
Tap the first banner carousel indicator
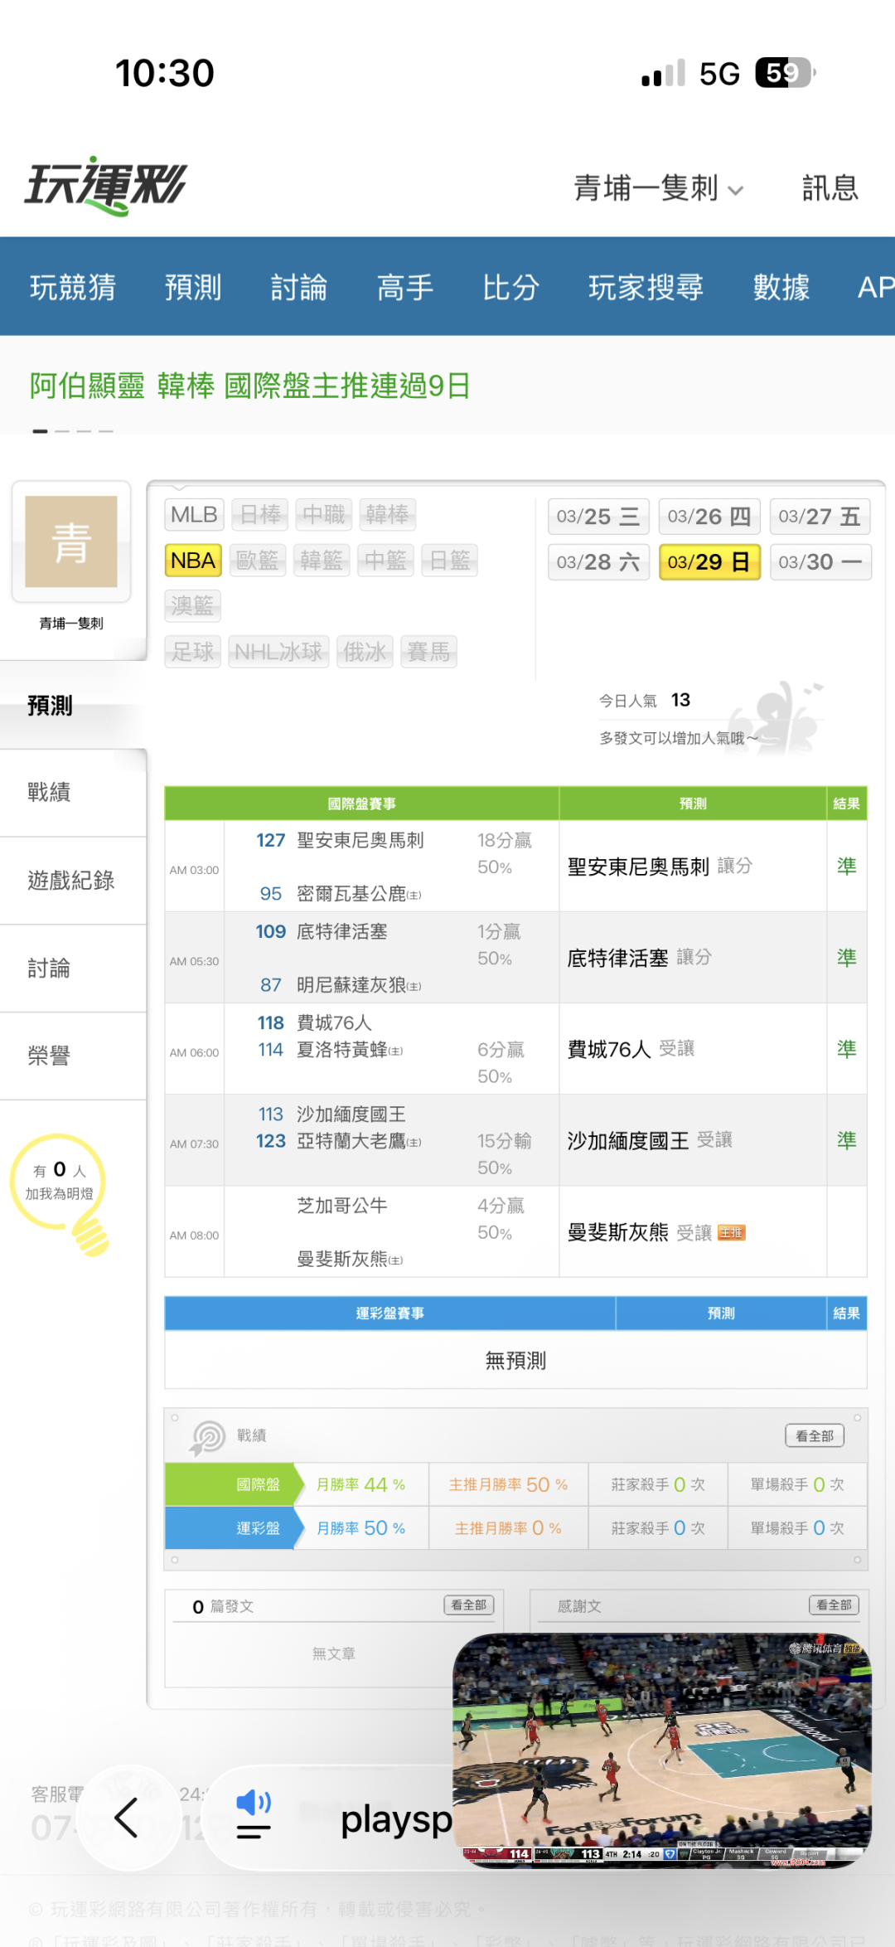click(x=40, y=431)
